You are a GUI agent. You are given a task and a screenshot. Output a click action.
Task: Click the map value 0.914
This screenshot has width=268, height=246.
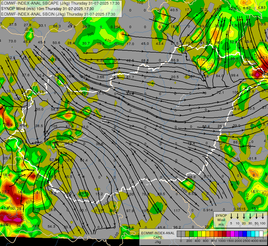(208, 210)
